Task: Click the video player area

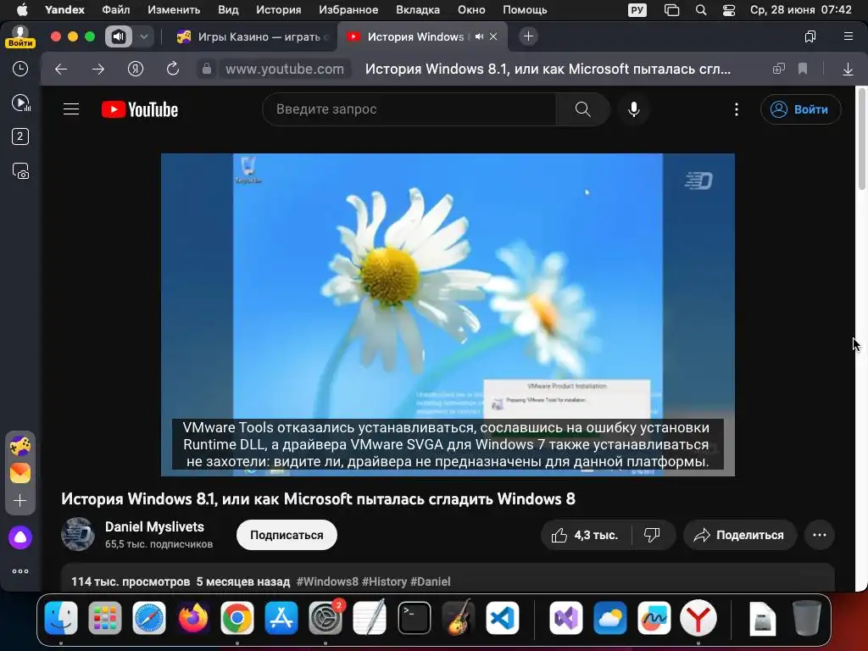Action: click(448, 314)
